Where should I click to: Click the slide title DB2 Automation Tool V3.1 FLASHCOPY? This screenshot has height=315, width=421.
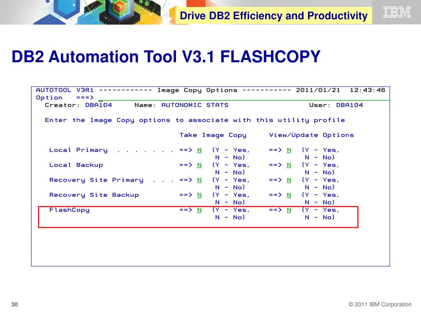point(166,57)
